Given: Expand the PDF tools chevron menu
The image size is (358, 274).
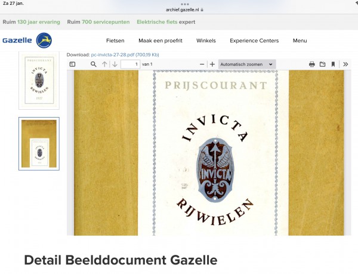Looking at the screenshot, I should pos(345,64).
